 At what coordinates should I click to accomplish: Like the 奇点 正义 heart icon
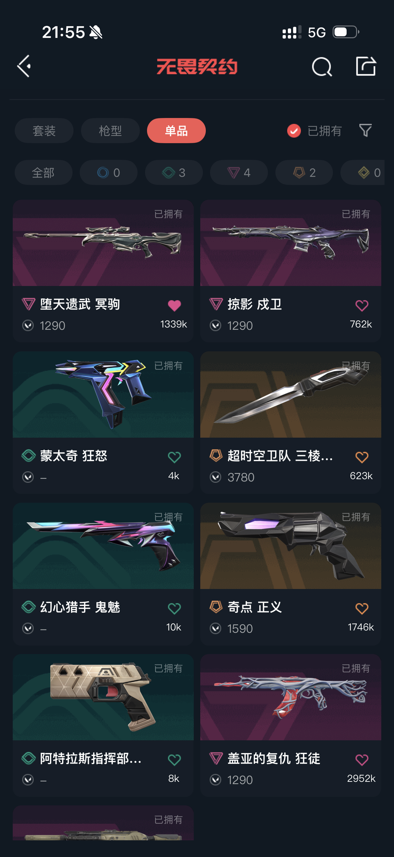click(x=362, y=608)
